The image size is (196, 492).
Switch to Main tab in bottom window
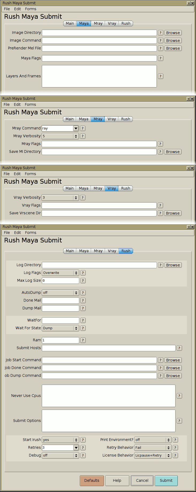click(70, 251)
